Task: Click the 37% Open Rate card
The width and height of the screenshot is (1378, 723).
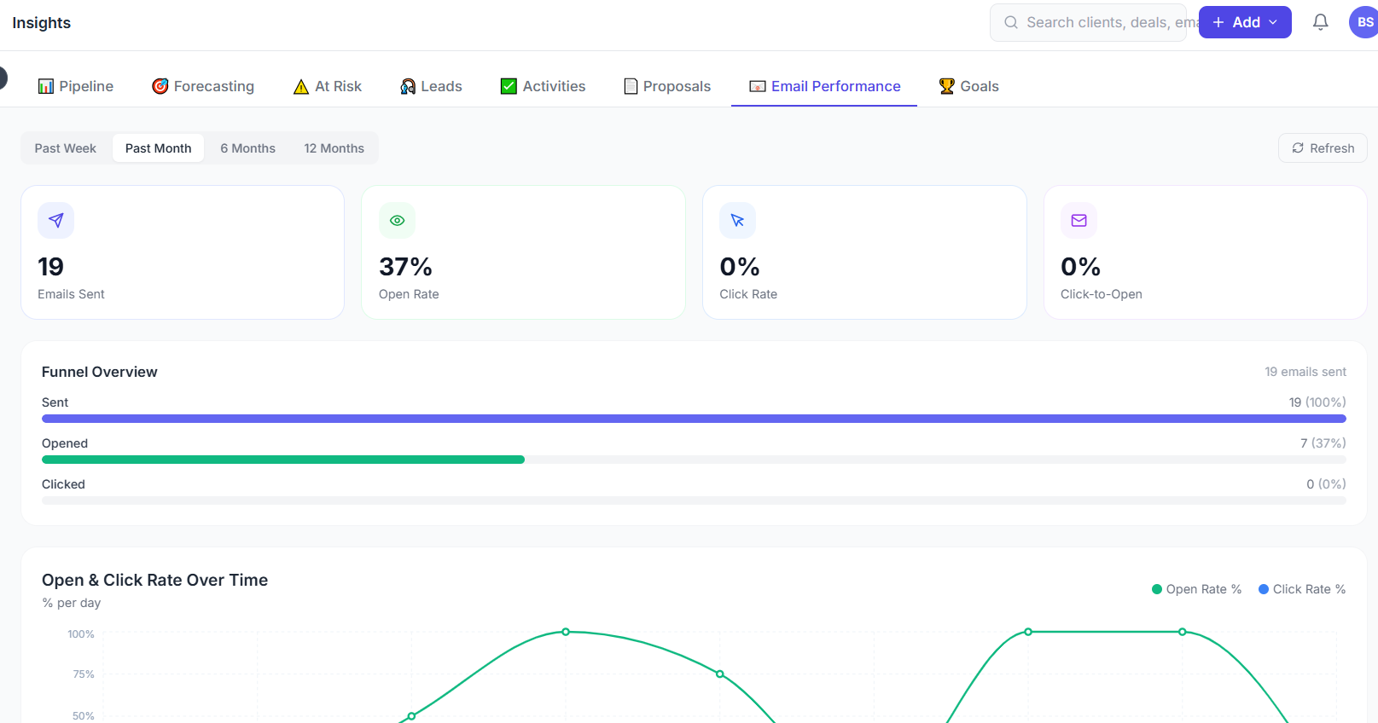Action: point(523,252)
